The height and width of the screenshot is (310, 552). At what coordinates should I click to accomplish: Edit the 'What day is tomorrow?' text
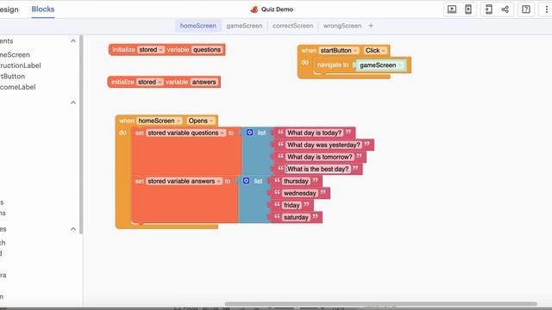click(320, 157)
